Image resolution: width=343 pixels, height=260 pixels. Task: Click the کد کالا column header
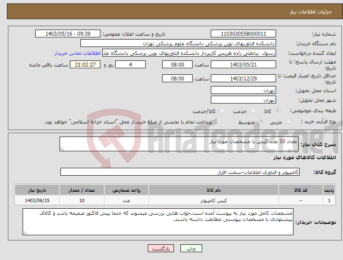301,190
